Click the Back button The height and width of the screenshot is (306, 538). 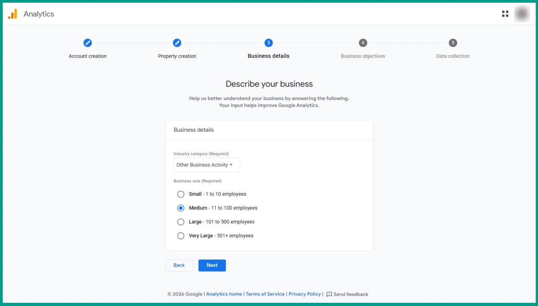(x=178, y=265)
